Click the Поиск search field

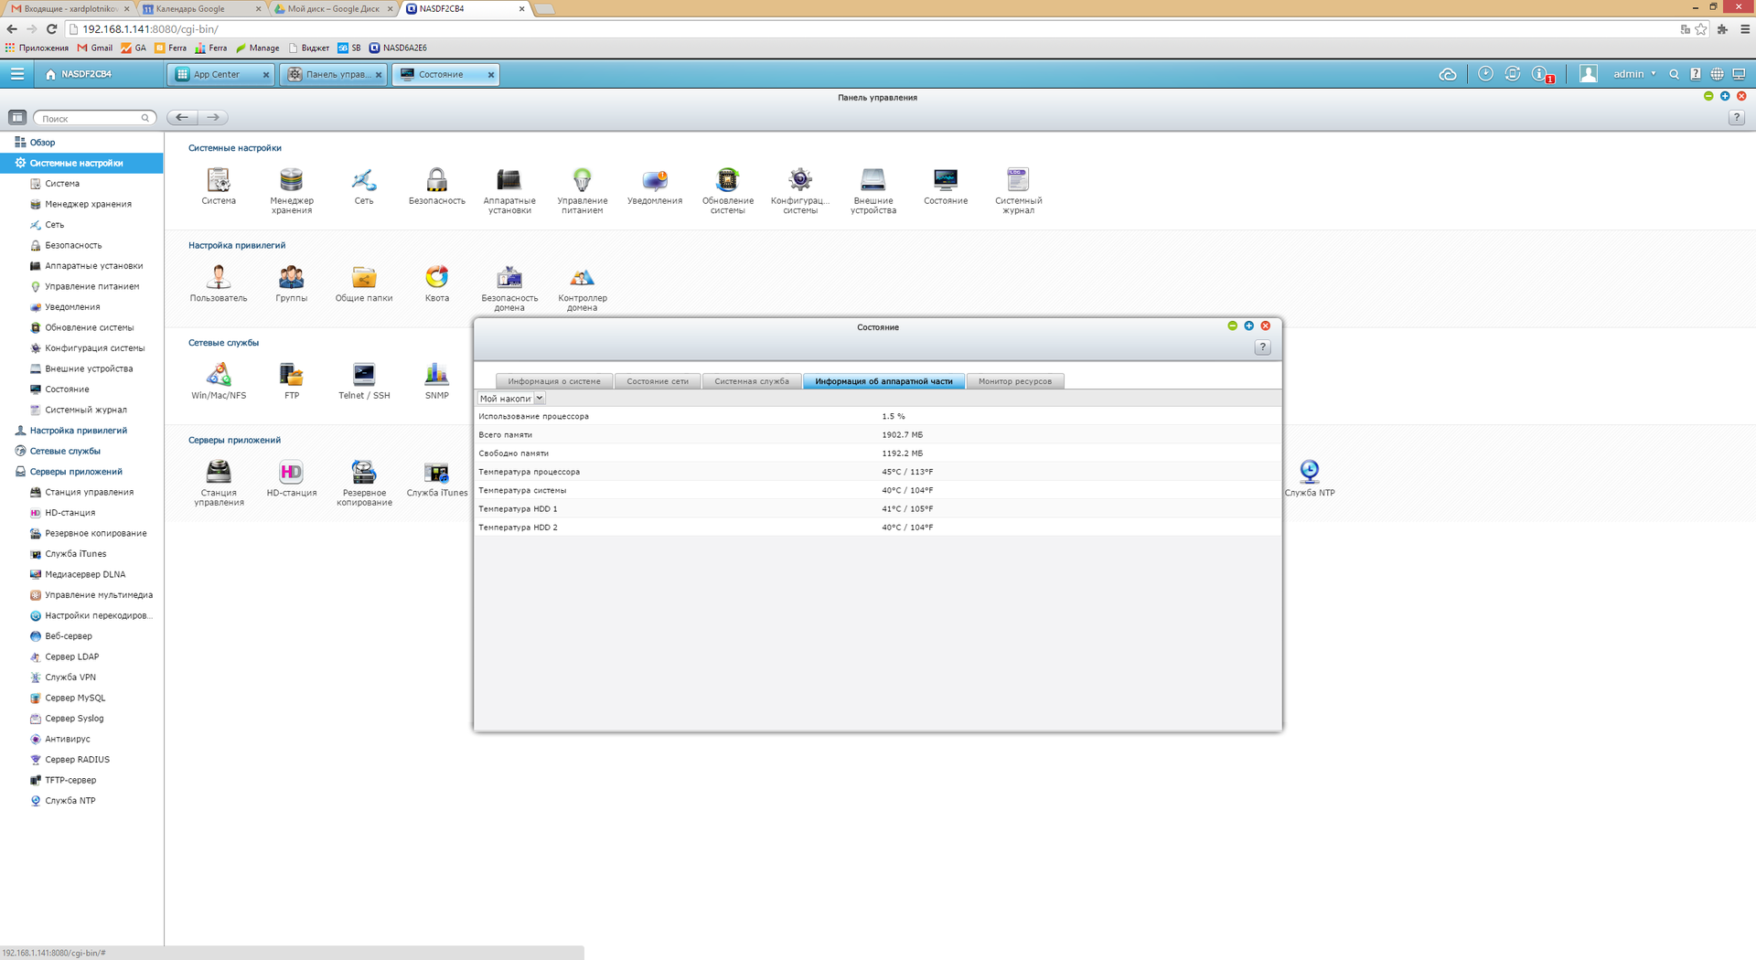click(x=91, y=118)
